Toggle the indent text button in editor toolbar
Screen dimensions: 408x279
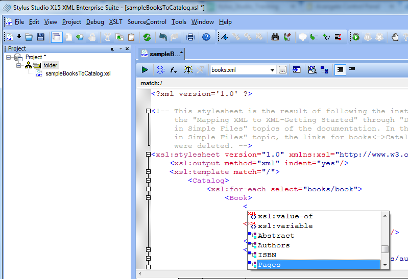pyautogui.click(x=340, y=70)
